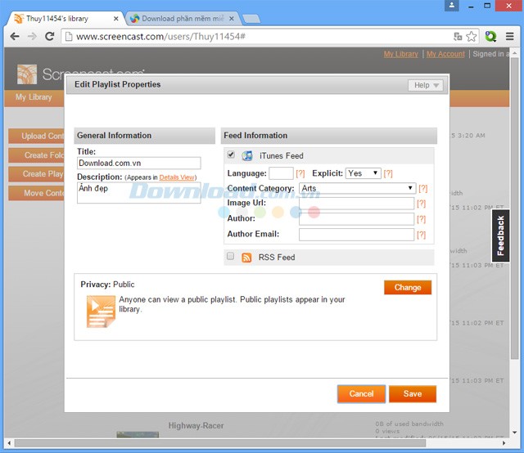Open help for Language field
This screenshot has height=453, width=524.
pos(300,173)
